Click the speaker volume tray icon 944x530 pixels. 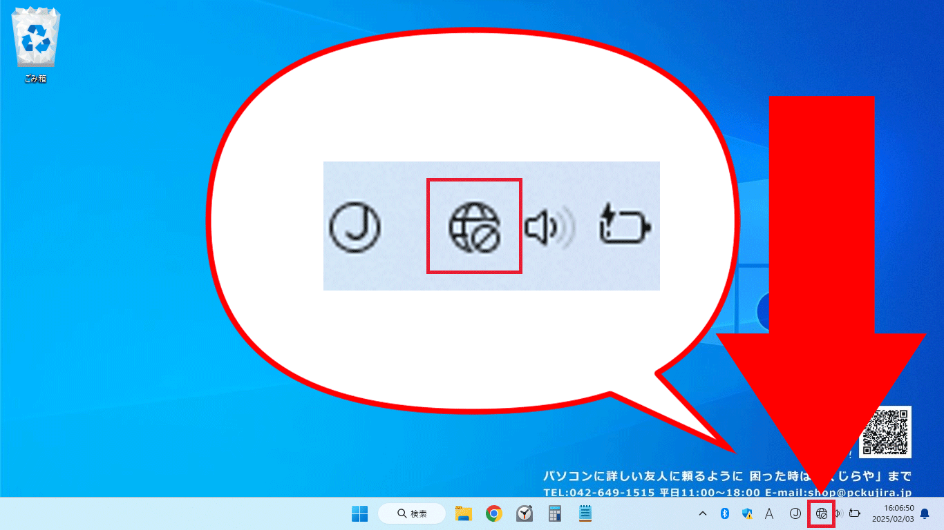coord(838,513)
